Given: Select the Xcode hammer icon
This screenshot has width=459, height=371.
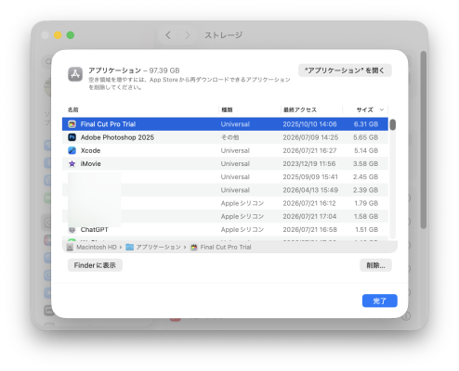Looking at the screenshot, I should click(x=72, y=150).
